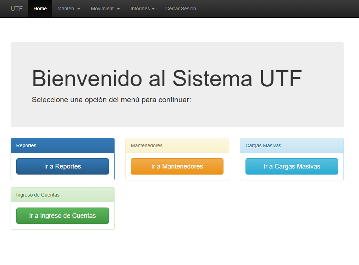Log out via Cerrar Sesion
Image resolution: width=359 pixels, height=265 pixels.
[181, 9]
